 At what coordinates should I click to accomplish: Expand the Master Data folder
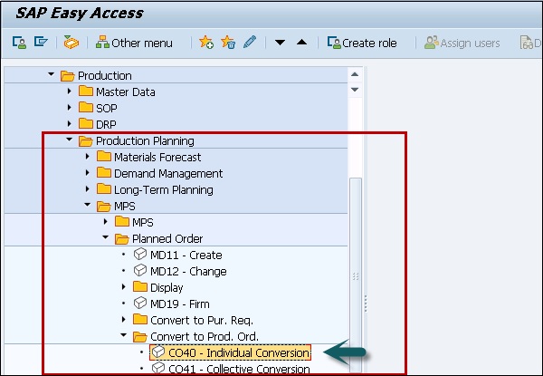[70, 92]
